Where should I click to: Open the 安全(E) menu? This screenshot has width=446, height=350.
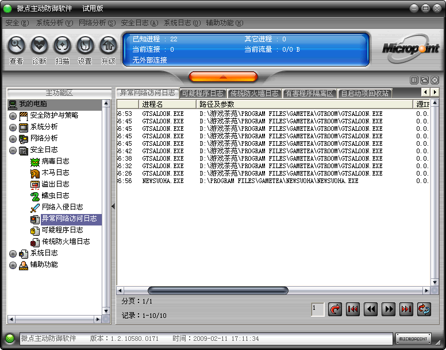[x=17, y=23]
